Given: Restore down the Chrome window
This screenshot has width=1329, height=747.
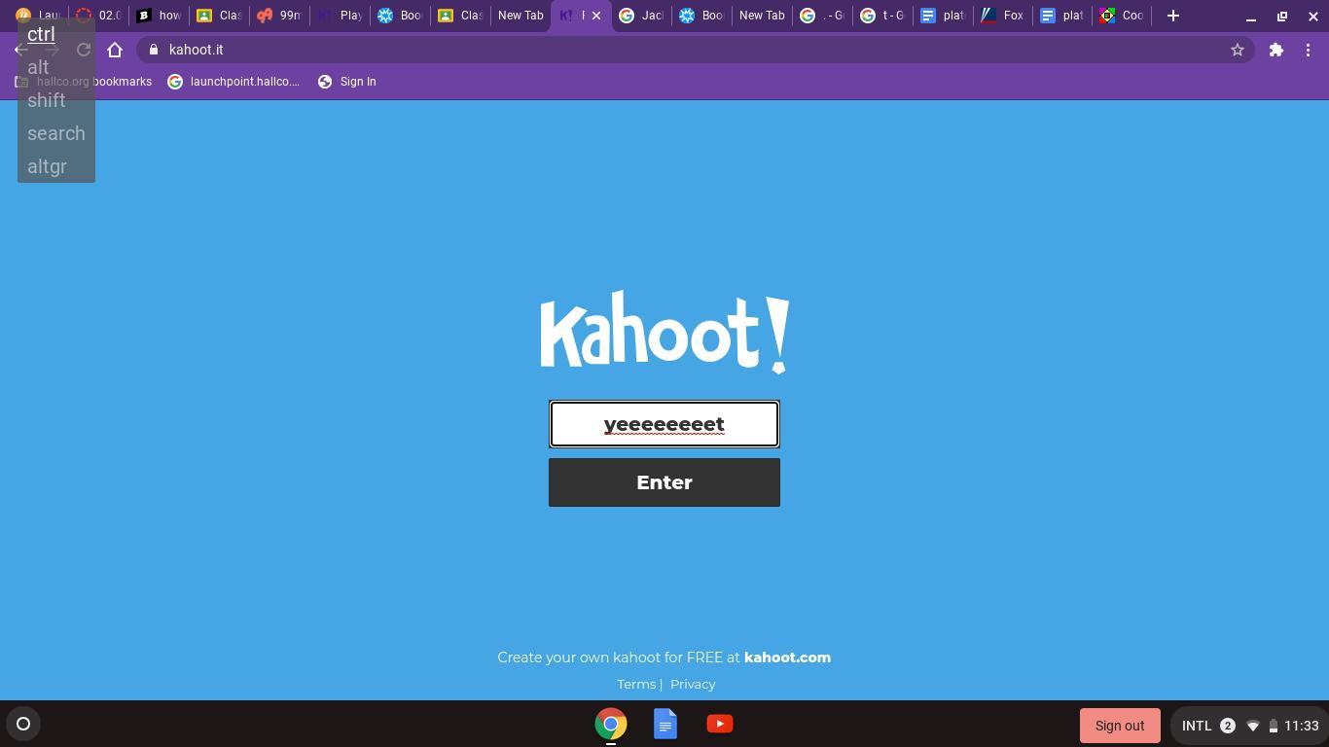Looking at the screenshot, I should (1282, 17).
